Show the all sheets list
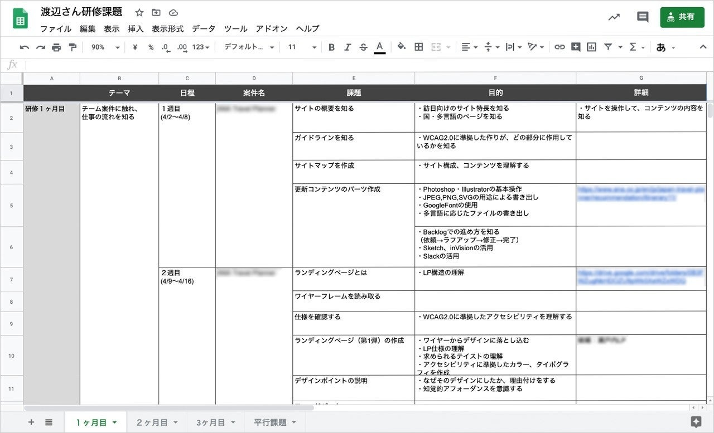Screen dimensions: 714x433 (x=49, y=422)
